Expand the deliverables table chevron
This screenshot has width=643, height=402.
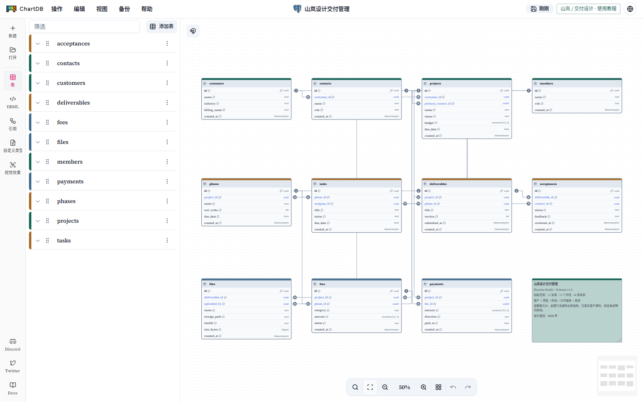tap(38, 103)
